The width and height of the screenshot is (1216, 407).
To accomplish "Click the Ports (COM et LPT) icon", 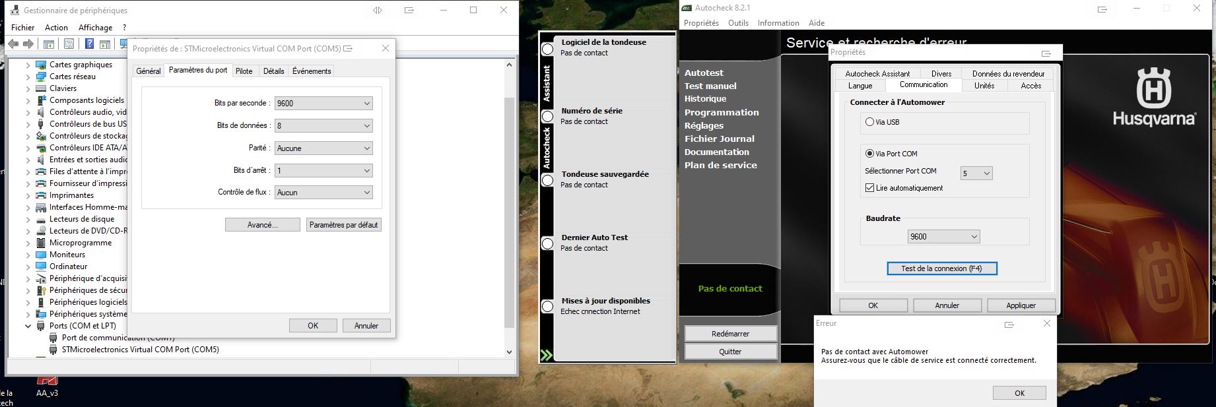I will pyautogui.click(x=41, y=326).
